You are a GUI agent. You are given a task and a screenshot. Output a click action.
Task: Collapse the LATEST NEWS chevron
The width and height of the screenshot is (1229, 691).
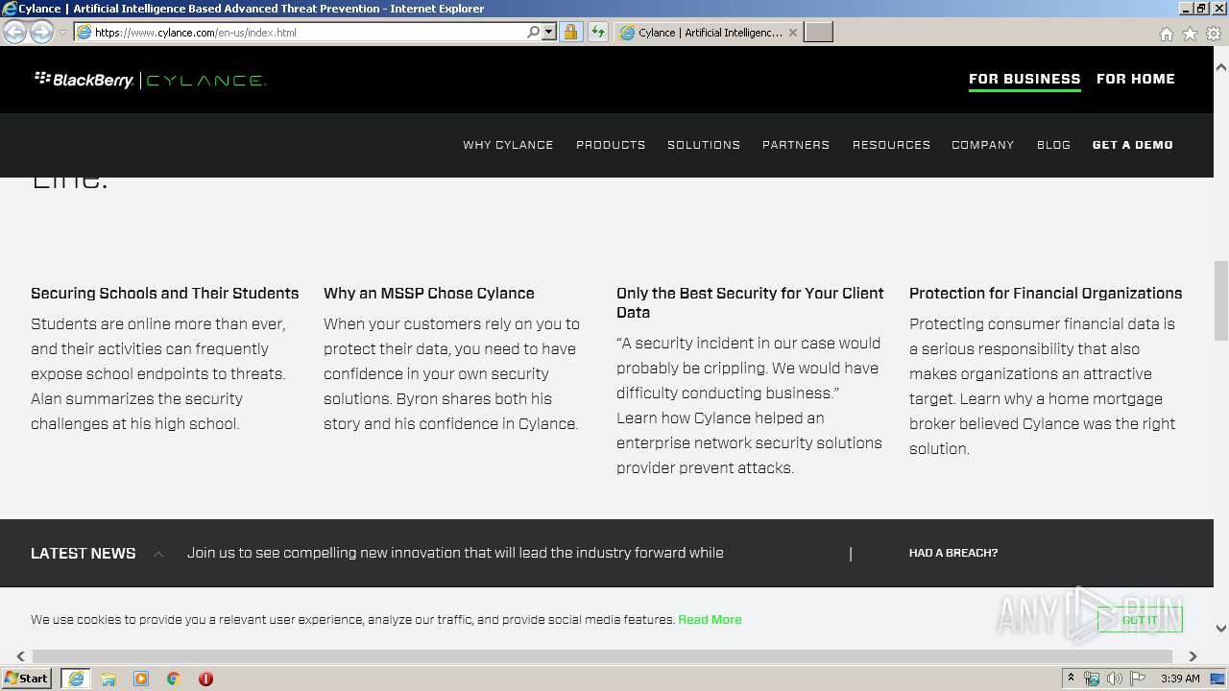pyautogui.click(x=158, y=554)
